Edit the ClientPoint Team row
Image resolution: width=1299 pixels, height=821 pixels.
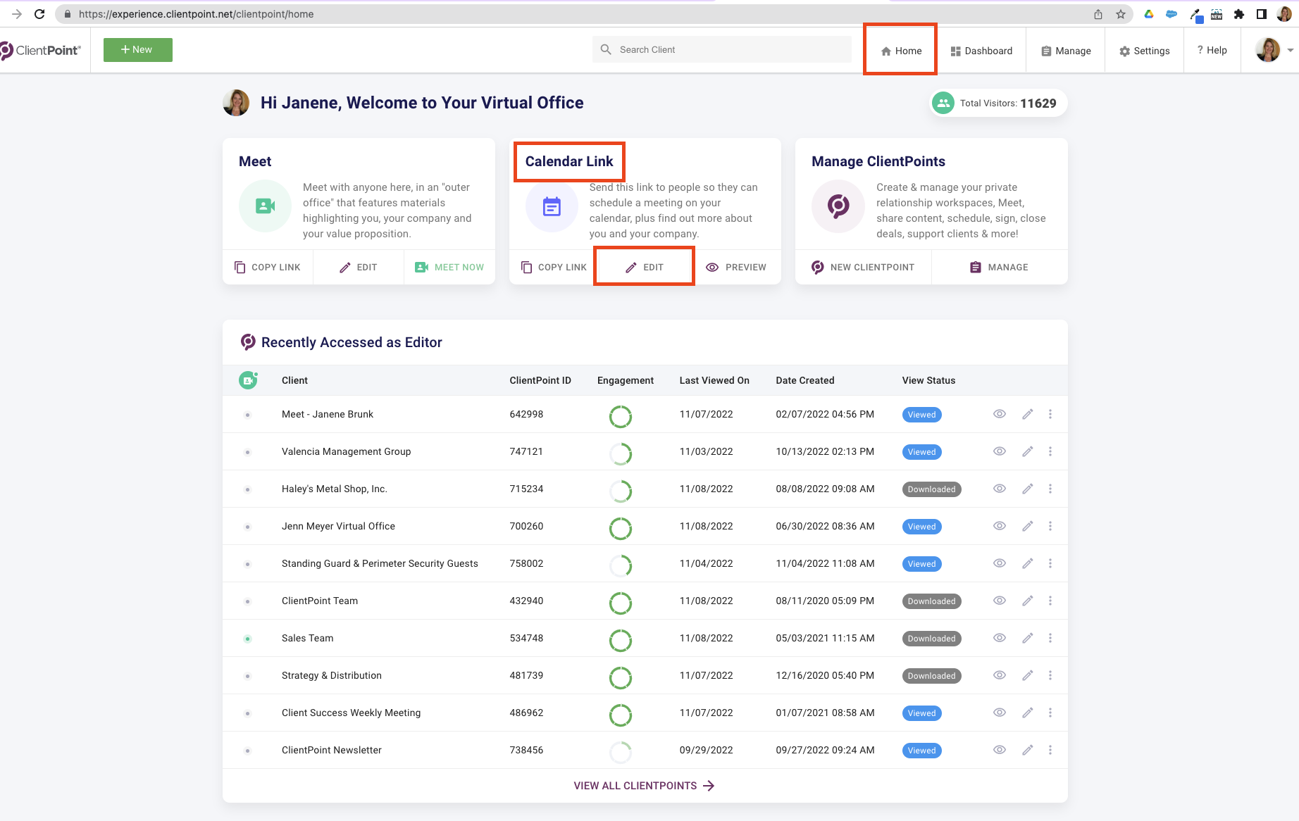click(1028, 601)
